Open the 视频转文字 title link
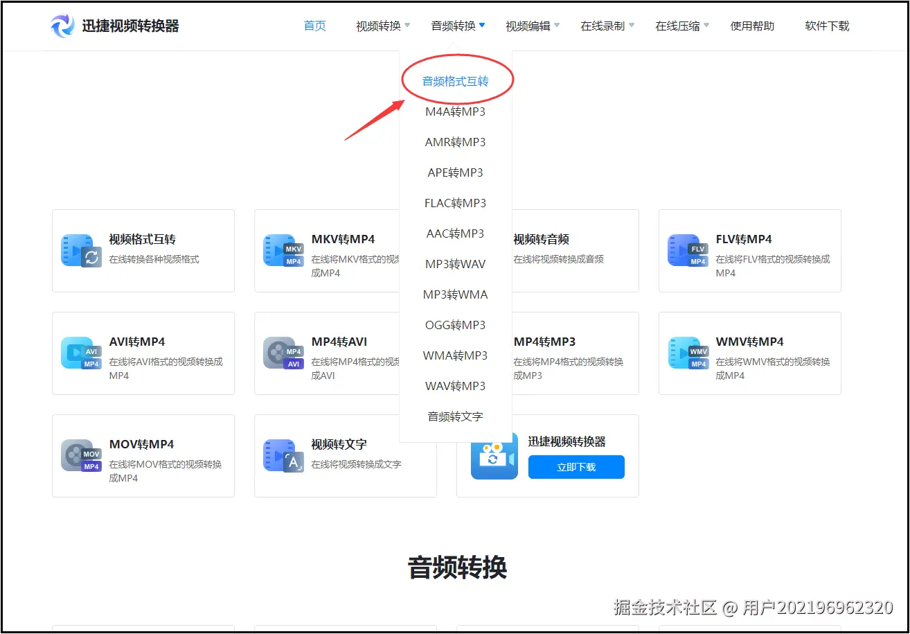Image resolution: width=910 pixels, height=634 pixels. pos(339,444)
